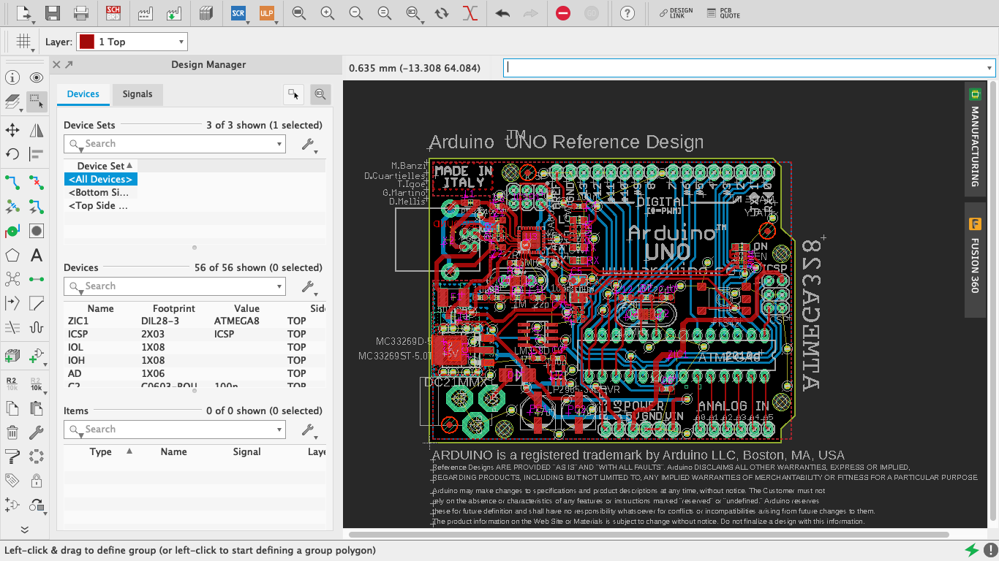Run a script with the SCR icon

click(238, 13)
